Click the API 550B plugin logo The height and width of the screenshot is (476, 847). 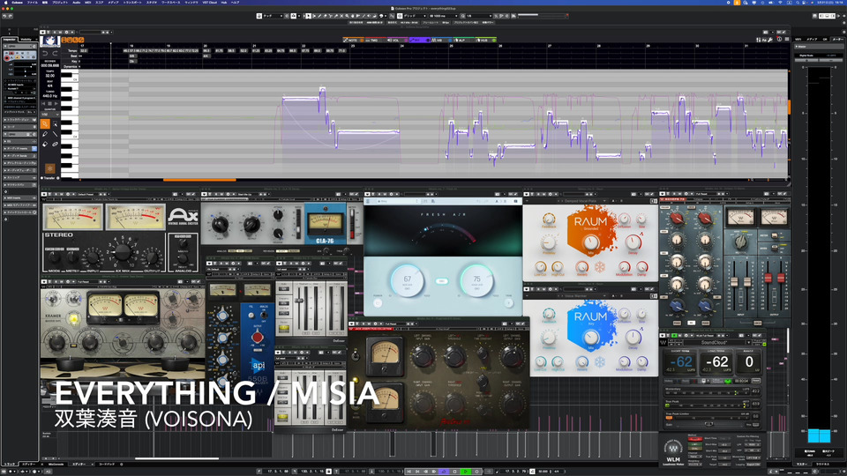pos(259,365)
